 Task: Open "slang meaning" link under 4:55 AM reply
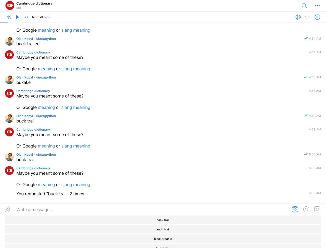click(76, 107)
